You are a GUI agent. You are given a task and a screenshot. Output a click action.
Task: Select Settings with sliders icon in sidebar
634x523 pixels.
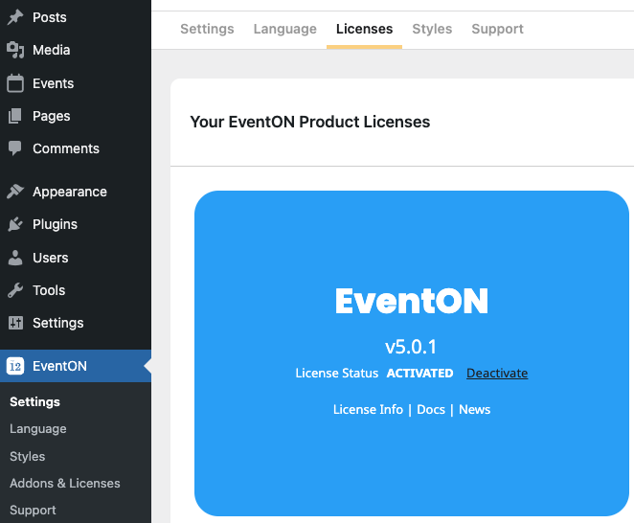click(15, 323)
